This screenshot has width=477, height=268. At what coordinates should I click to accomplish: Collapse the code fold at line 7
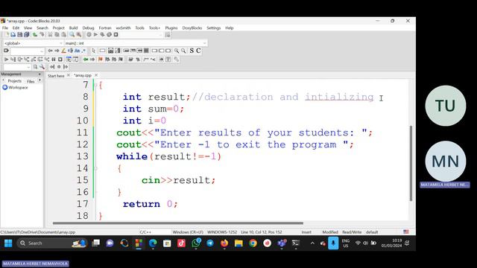coord(96,85)
